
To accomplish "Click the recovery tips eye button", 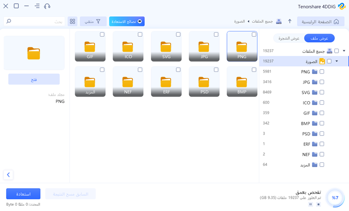I will [127, 21].
